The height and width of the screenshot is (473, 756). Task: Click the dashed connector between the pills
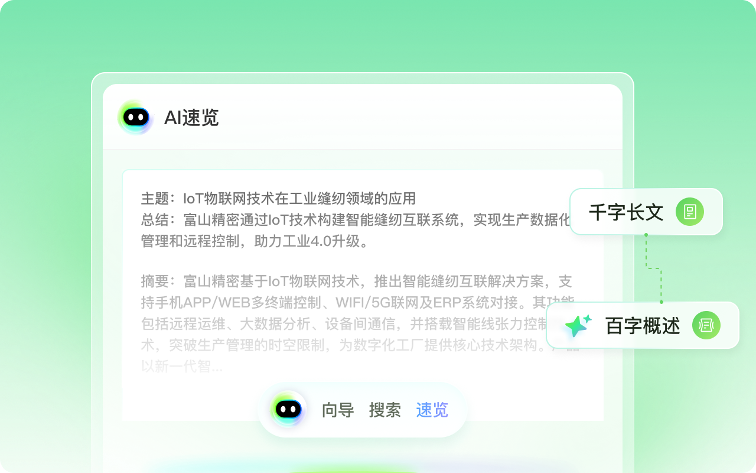654,268
